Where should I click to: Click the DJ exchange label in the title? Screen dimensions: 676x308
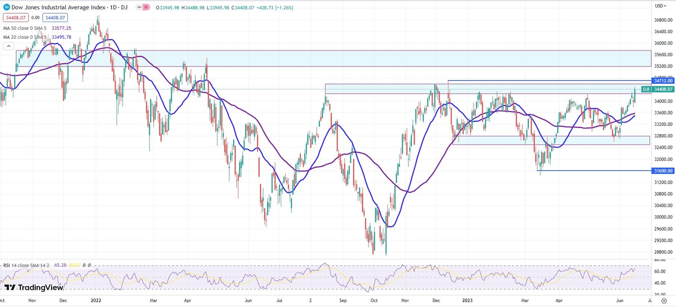[125, 7]
